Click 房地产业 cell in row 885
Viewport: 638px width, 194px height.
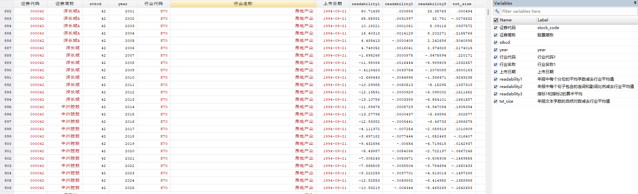pos(243,33)
